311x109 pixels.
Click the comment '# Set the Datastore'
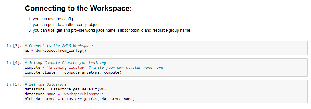click(x=46, y=84)
